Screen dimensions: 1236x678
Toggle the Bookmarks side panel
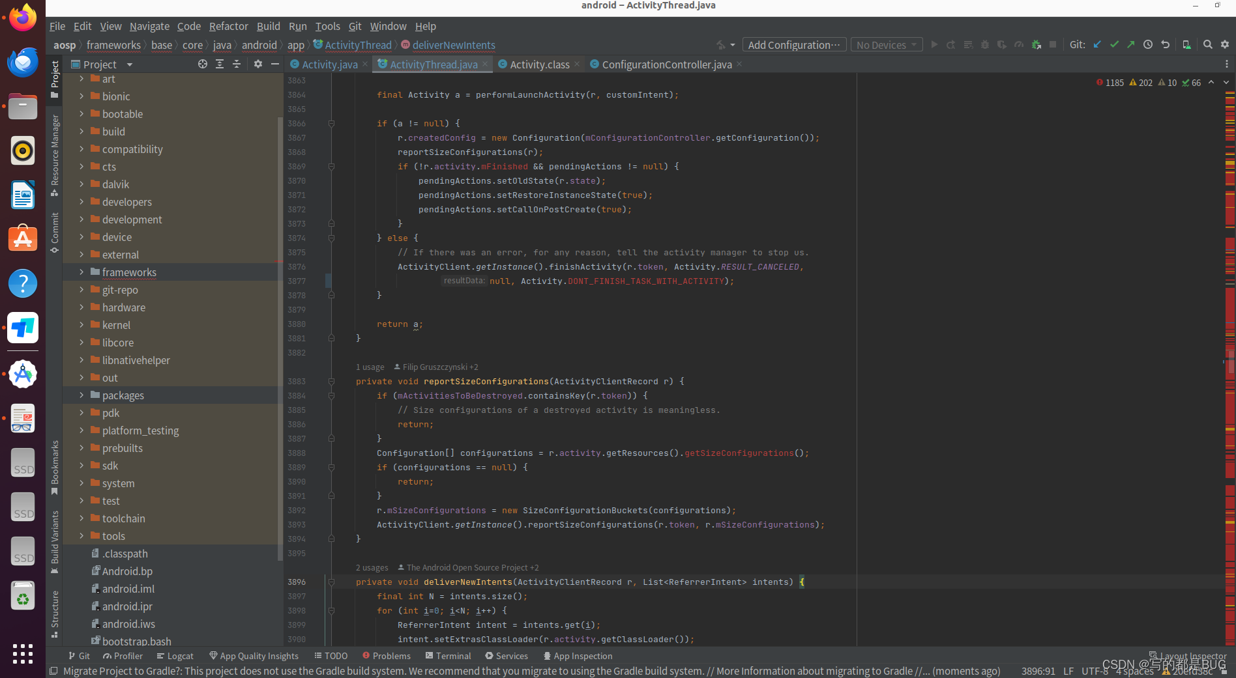point(55,468)
